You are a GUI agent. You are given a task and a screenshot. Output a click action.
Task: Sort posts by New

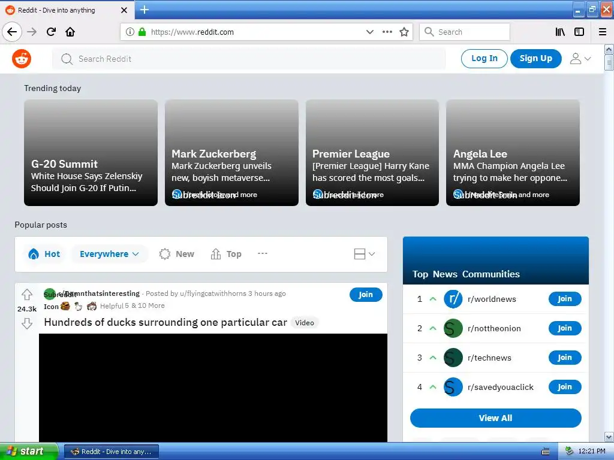(x=177, y=254)
